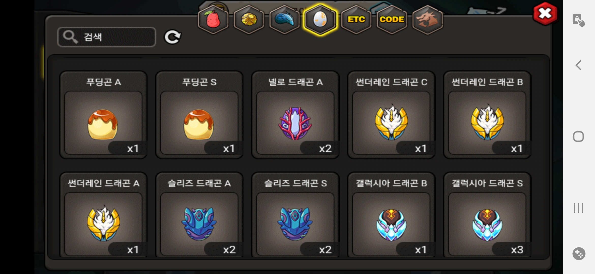This screenshot has height=274, width=595.
Task: Open the fruit food category tab
Action: click(x=213, y=20)
